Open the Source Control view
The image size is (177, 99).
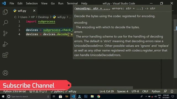click(5, 33)
